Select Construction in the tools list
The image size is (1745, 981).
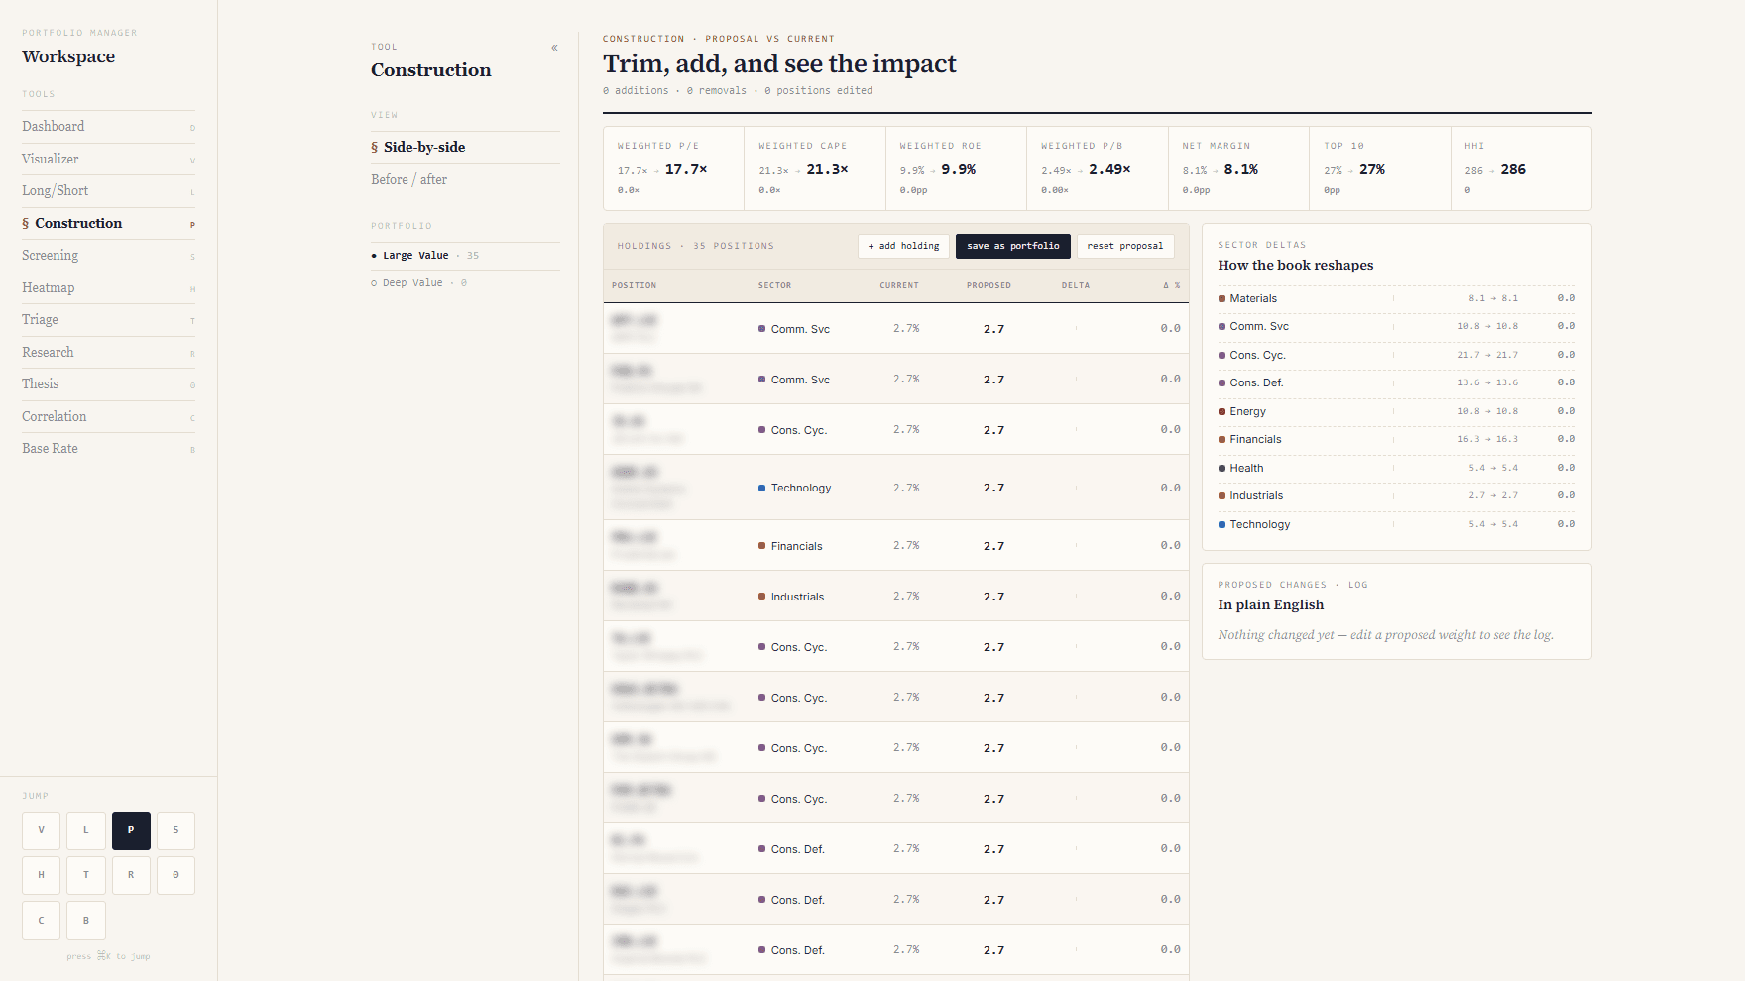coord(108,224)
